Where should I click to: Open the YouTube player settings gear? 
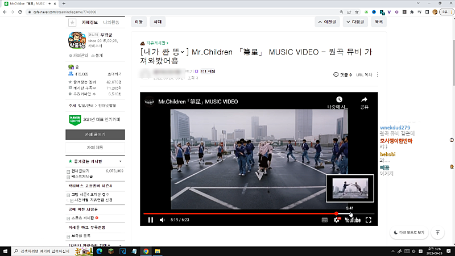click(x=336, y=220)
